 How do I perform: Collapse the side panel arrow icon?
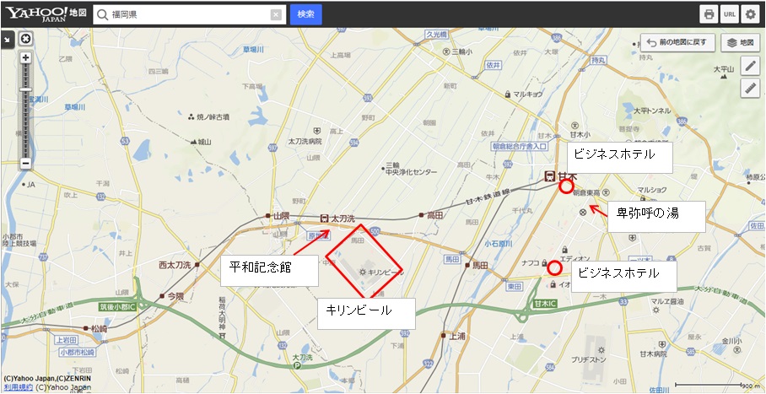tap(8, 40)
